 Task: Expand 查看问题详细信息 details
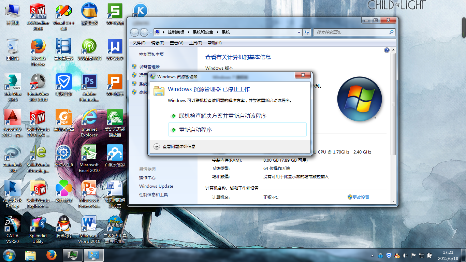click(x=175, y=146)
